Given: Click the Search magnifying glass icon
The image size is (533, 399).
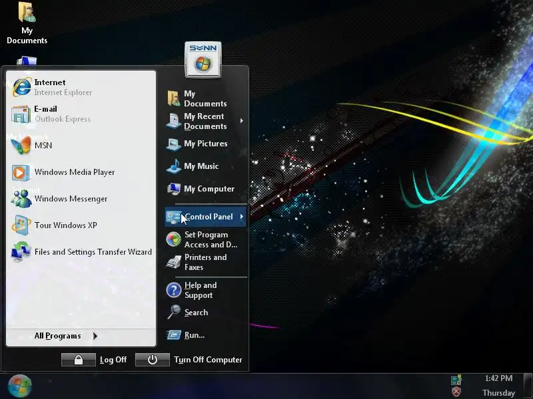Looking at the screenshot, I should (174, 312).
